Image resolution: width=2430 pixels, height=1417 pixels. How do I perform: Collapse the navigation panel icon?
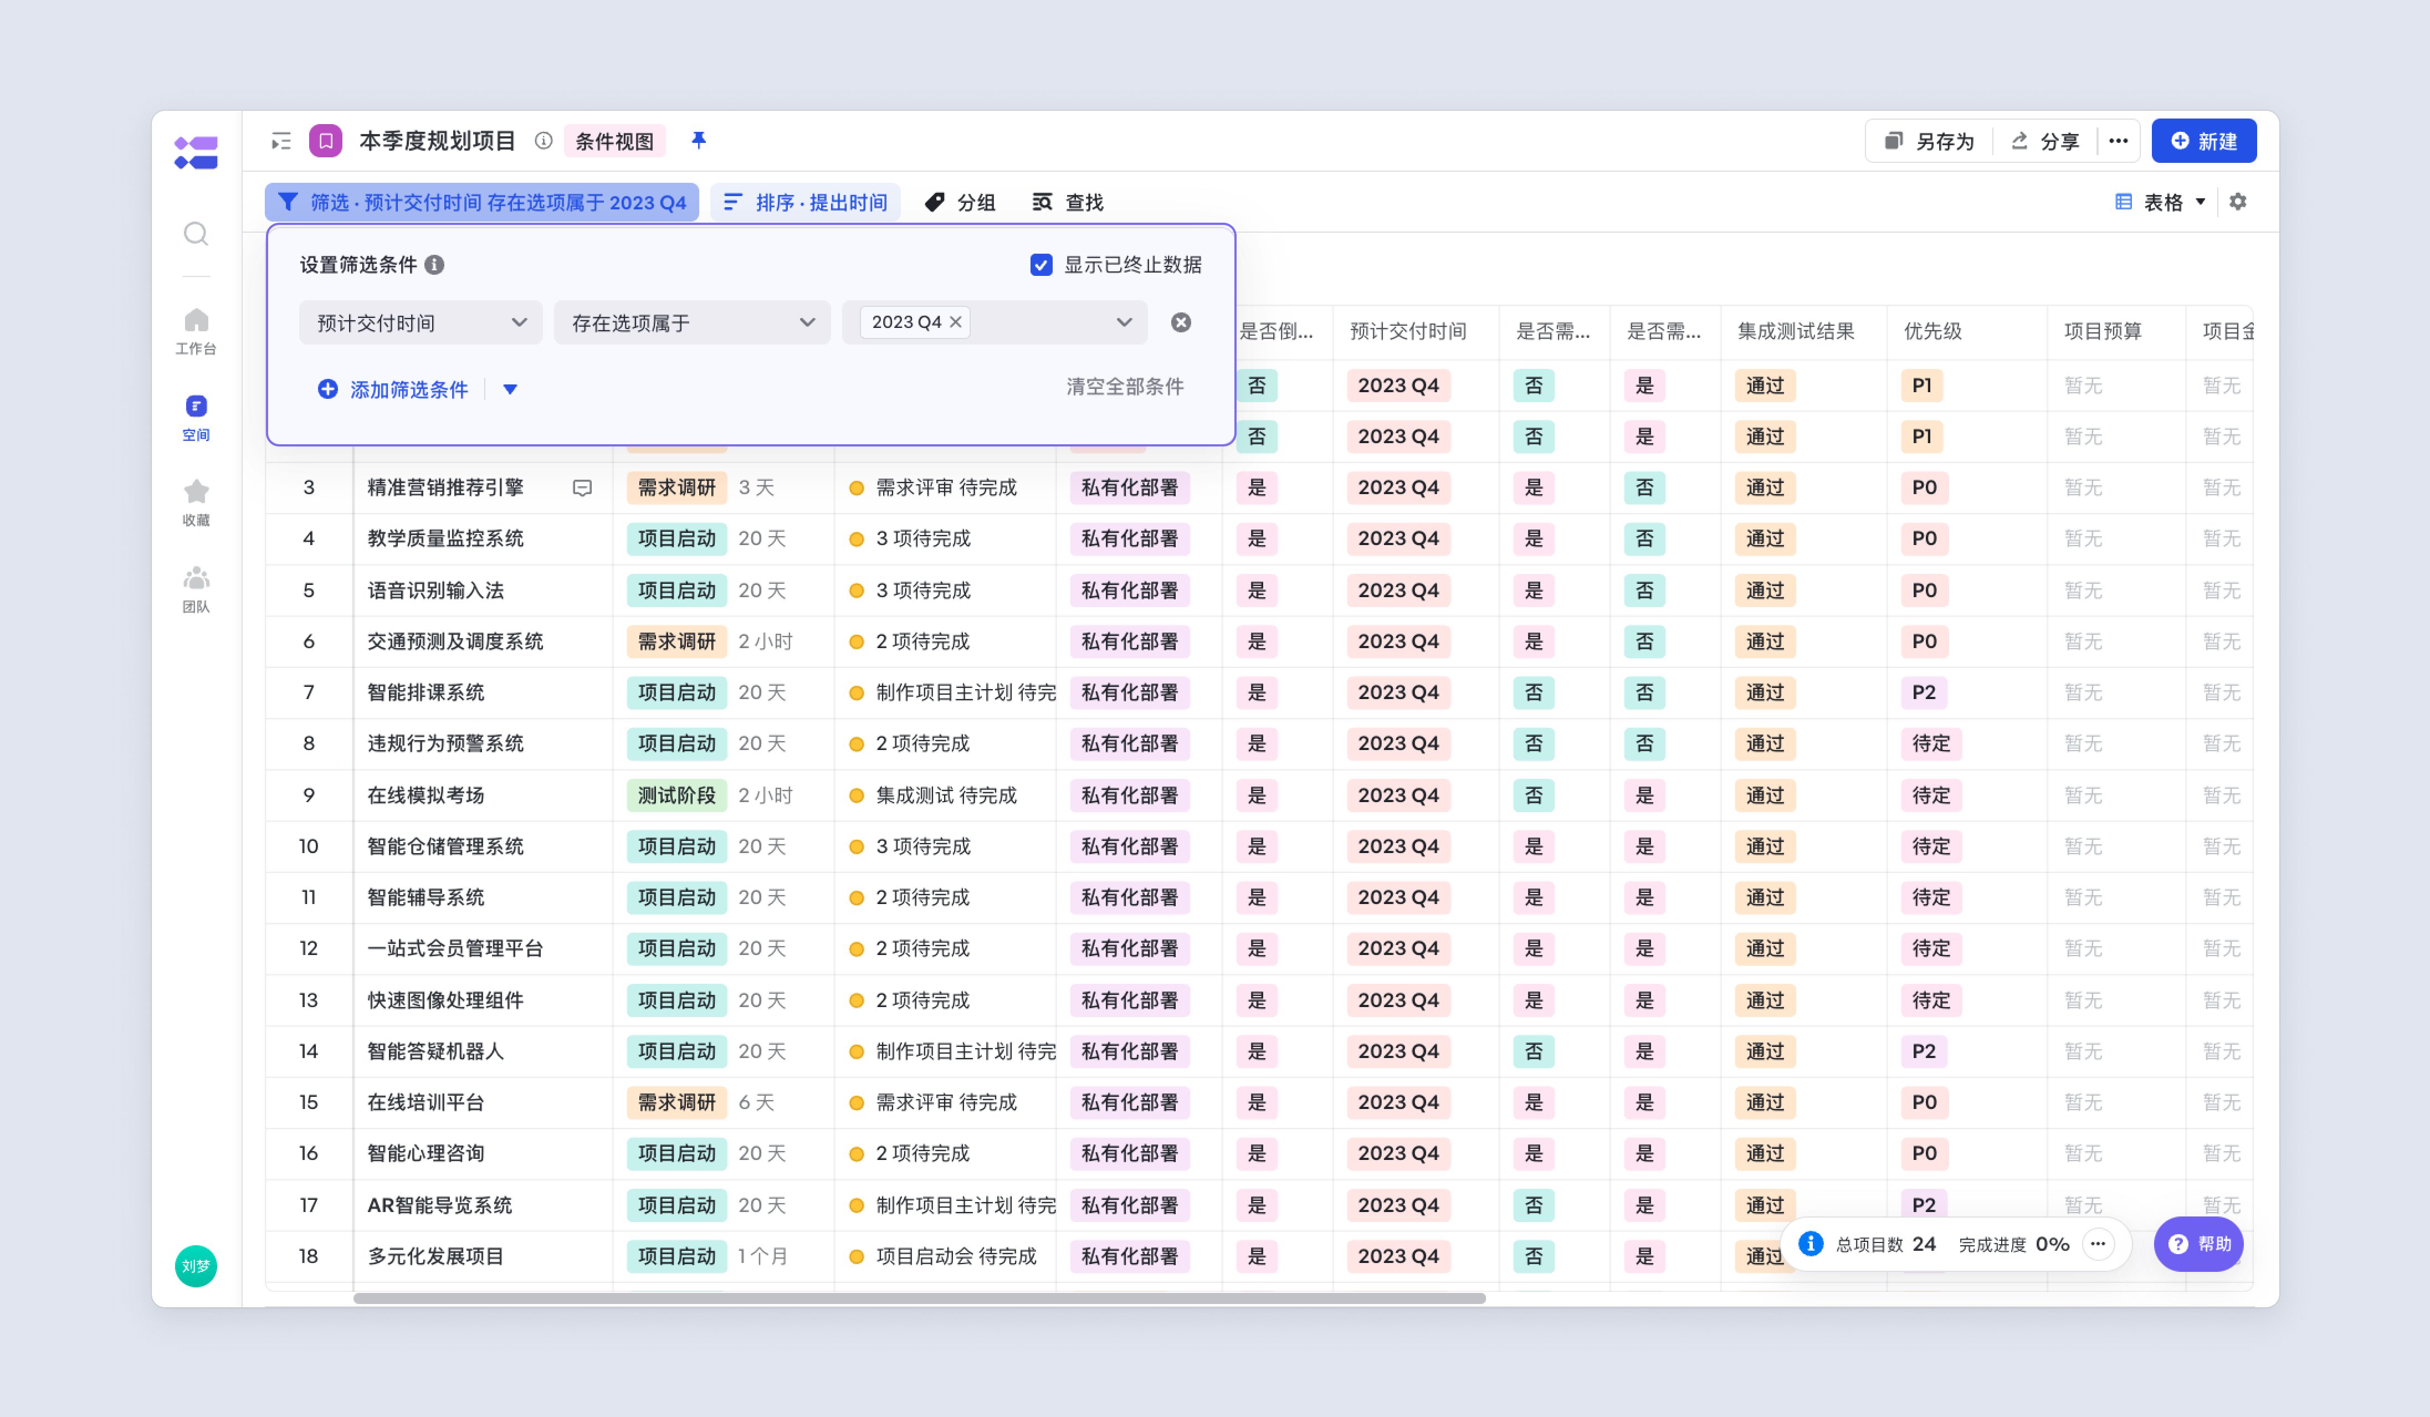pos(280,142)
